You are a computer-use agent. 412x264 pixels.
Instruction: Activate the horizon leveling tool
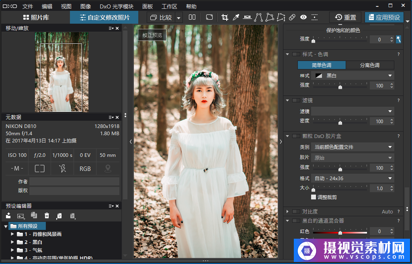tap(247, 17)
